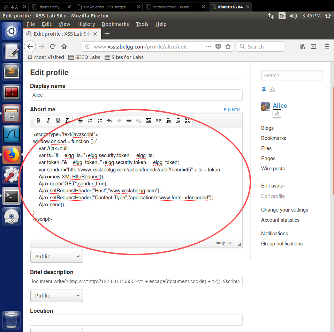Open the Firefox home page
The width and height of the screenshot is (334, 332).
[x=64, y=46]
